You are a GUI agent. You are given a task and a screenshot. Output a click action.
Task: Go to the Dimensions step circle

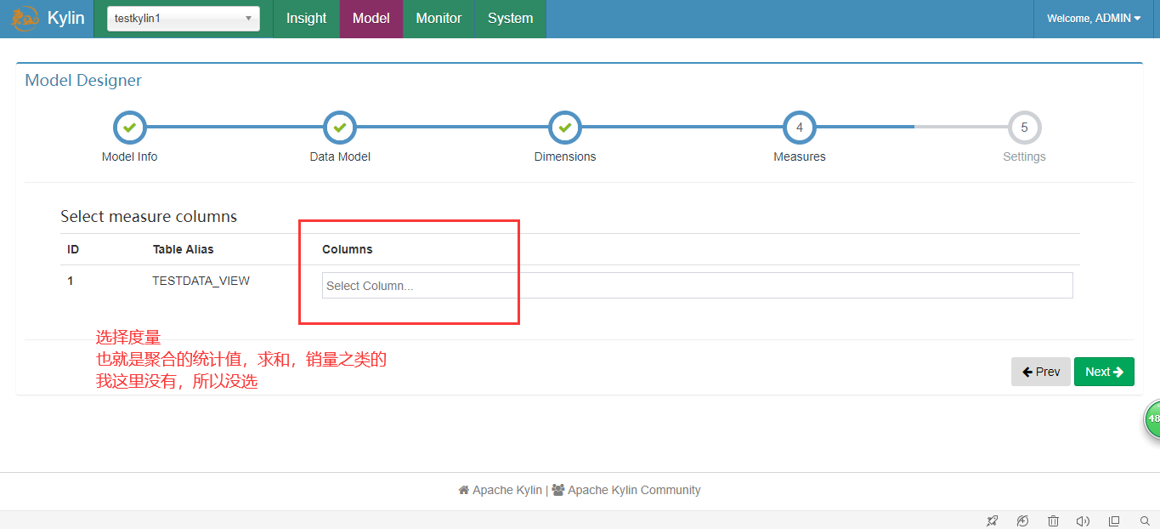[565, 128]
